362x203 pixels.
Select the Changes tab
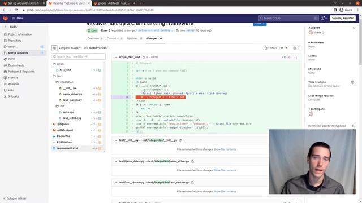(154, 38)
